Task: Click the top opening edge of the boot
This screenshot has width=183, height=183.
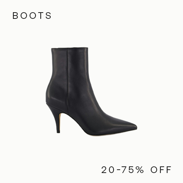Action: pyautogui.click(x=70, y=48)
